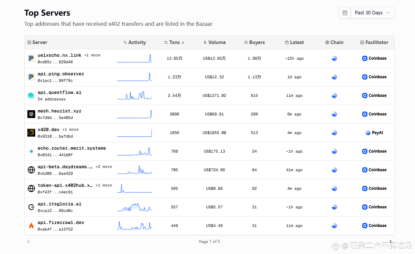Screen dimensions: 415x254
Task: Expand "+2 more" for api-beta.daydreams
Action: point(103,167)
